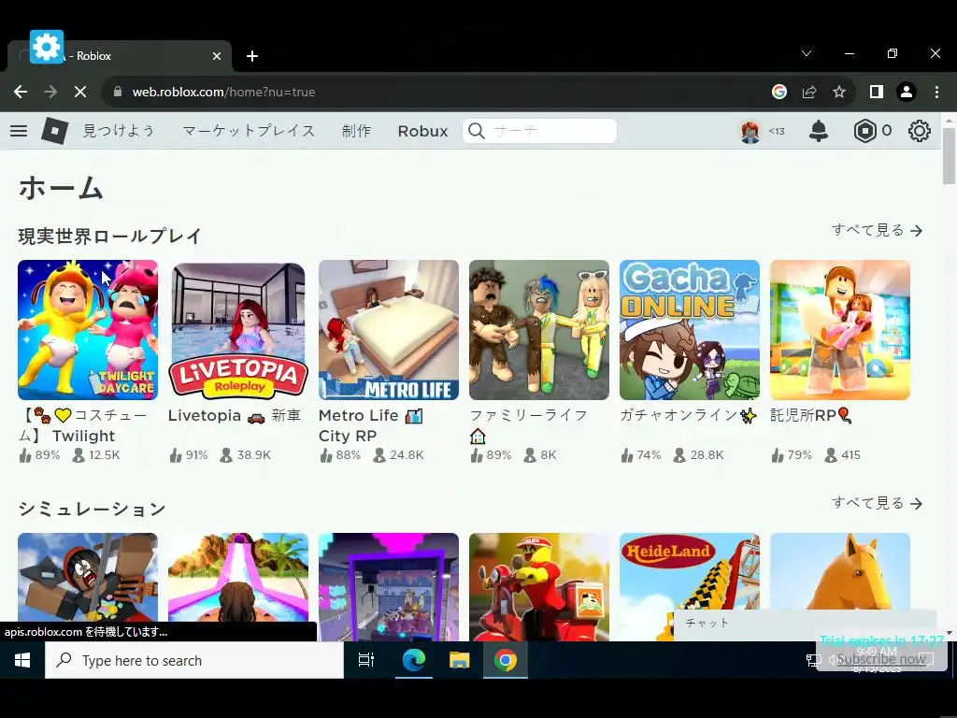Viewport: 957px width, 718px height.
Task: Click the search magnifier icon in Roblox
Action: (x=477, y=131)
